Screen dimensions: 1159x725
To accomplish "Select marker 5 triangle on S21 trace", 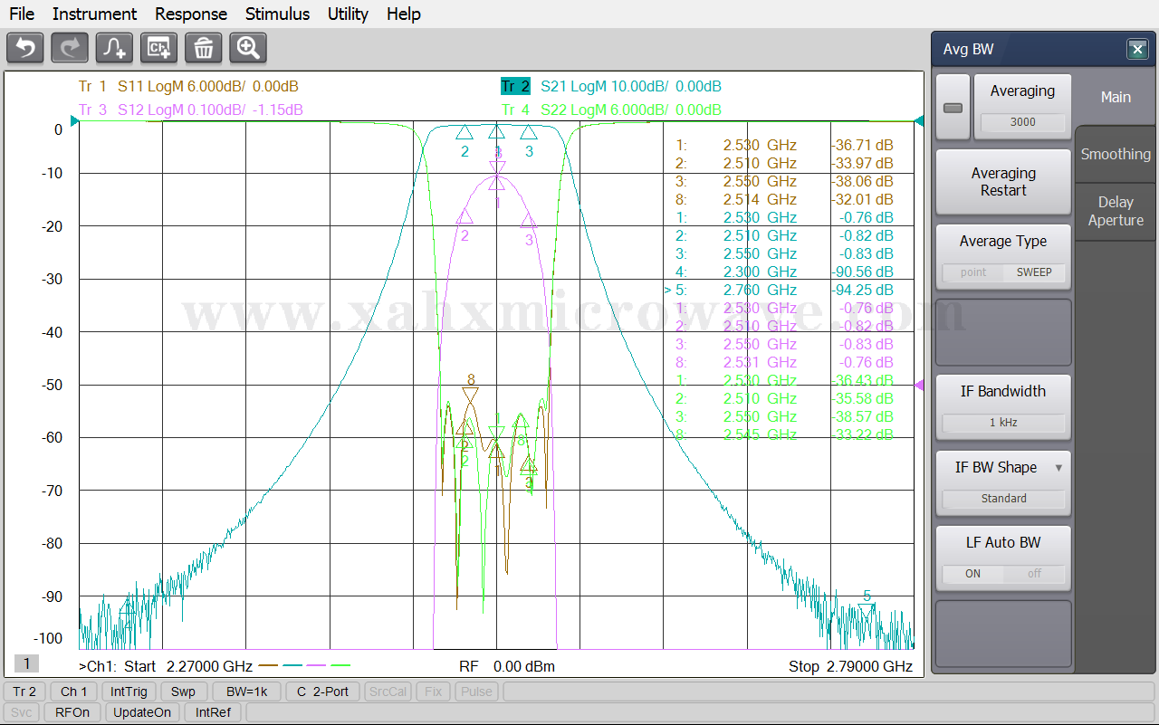I will coord(867,611).
